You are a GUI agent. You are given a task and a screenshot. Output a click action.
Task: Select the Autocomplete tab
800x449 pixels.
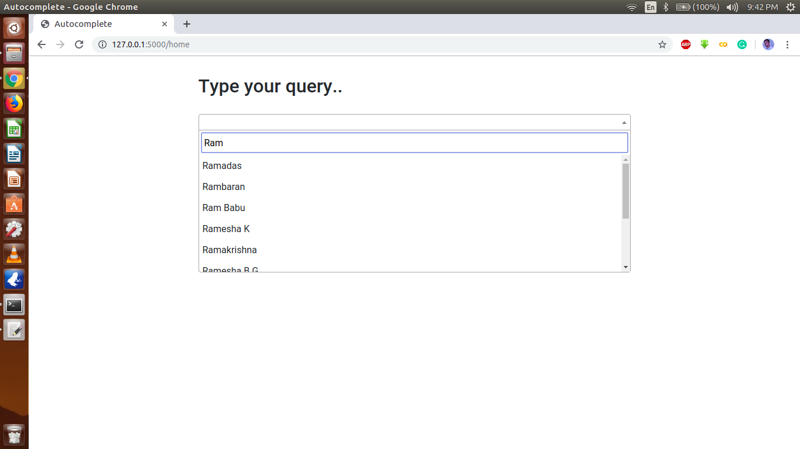103,24
